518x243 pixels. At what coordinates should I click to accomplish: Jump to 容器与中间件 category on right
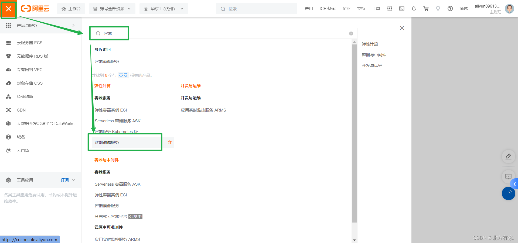point(374,55)
